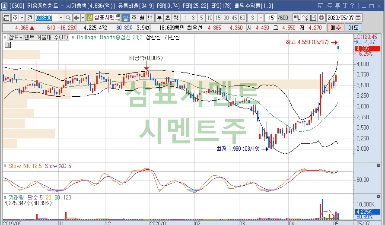Choose the 10 interval button

pos(210,18)
